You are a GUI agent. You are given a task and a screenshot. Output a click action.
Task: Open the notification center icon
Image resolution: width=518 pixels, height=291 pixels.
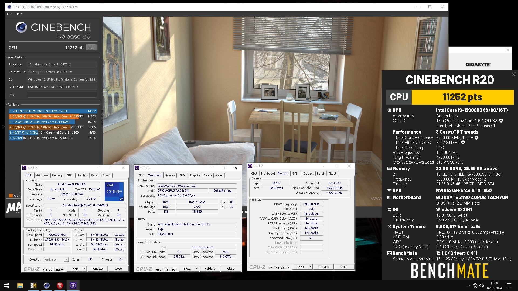(509, 286)
